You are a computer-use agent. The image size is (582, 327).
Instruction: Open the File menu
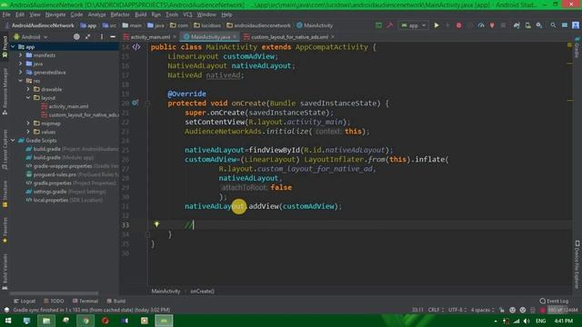coord(6,15)
